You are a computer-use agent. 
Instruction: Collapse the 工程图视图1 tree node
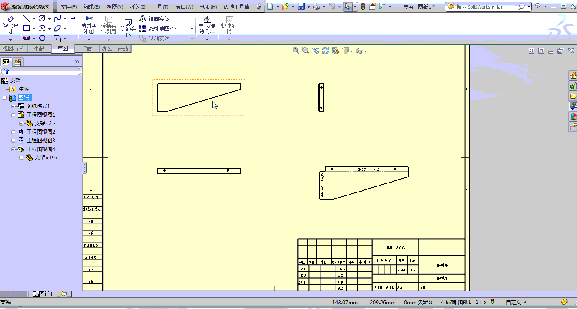(13, 115)
